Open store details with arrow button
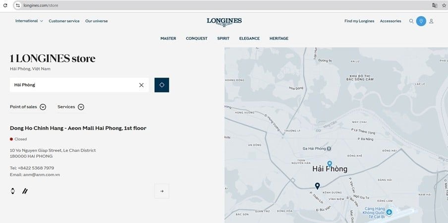 [162, 191]
